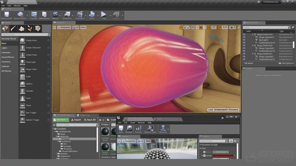Toggle grid snapping in main viewport
This screenshot has height=166, width=296.
click(x=201, y=27)
